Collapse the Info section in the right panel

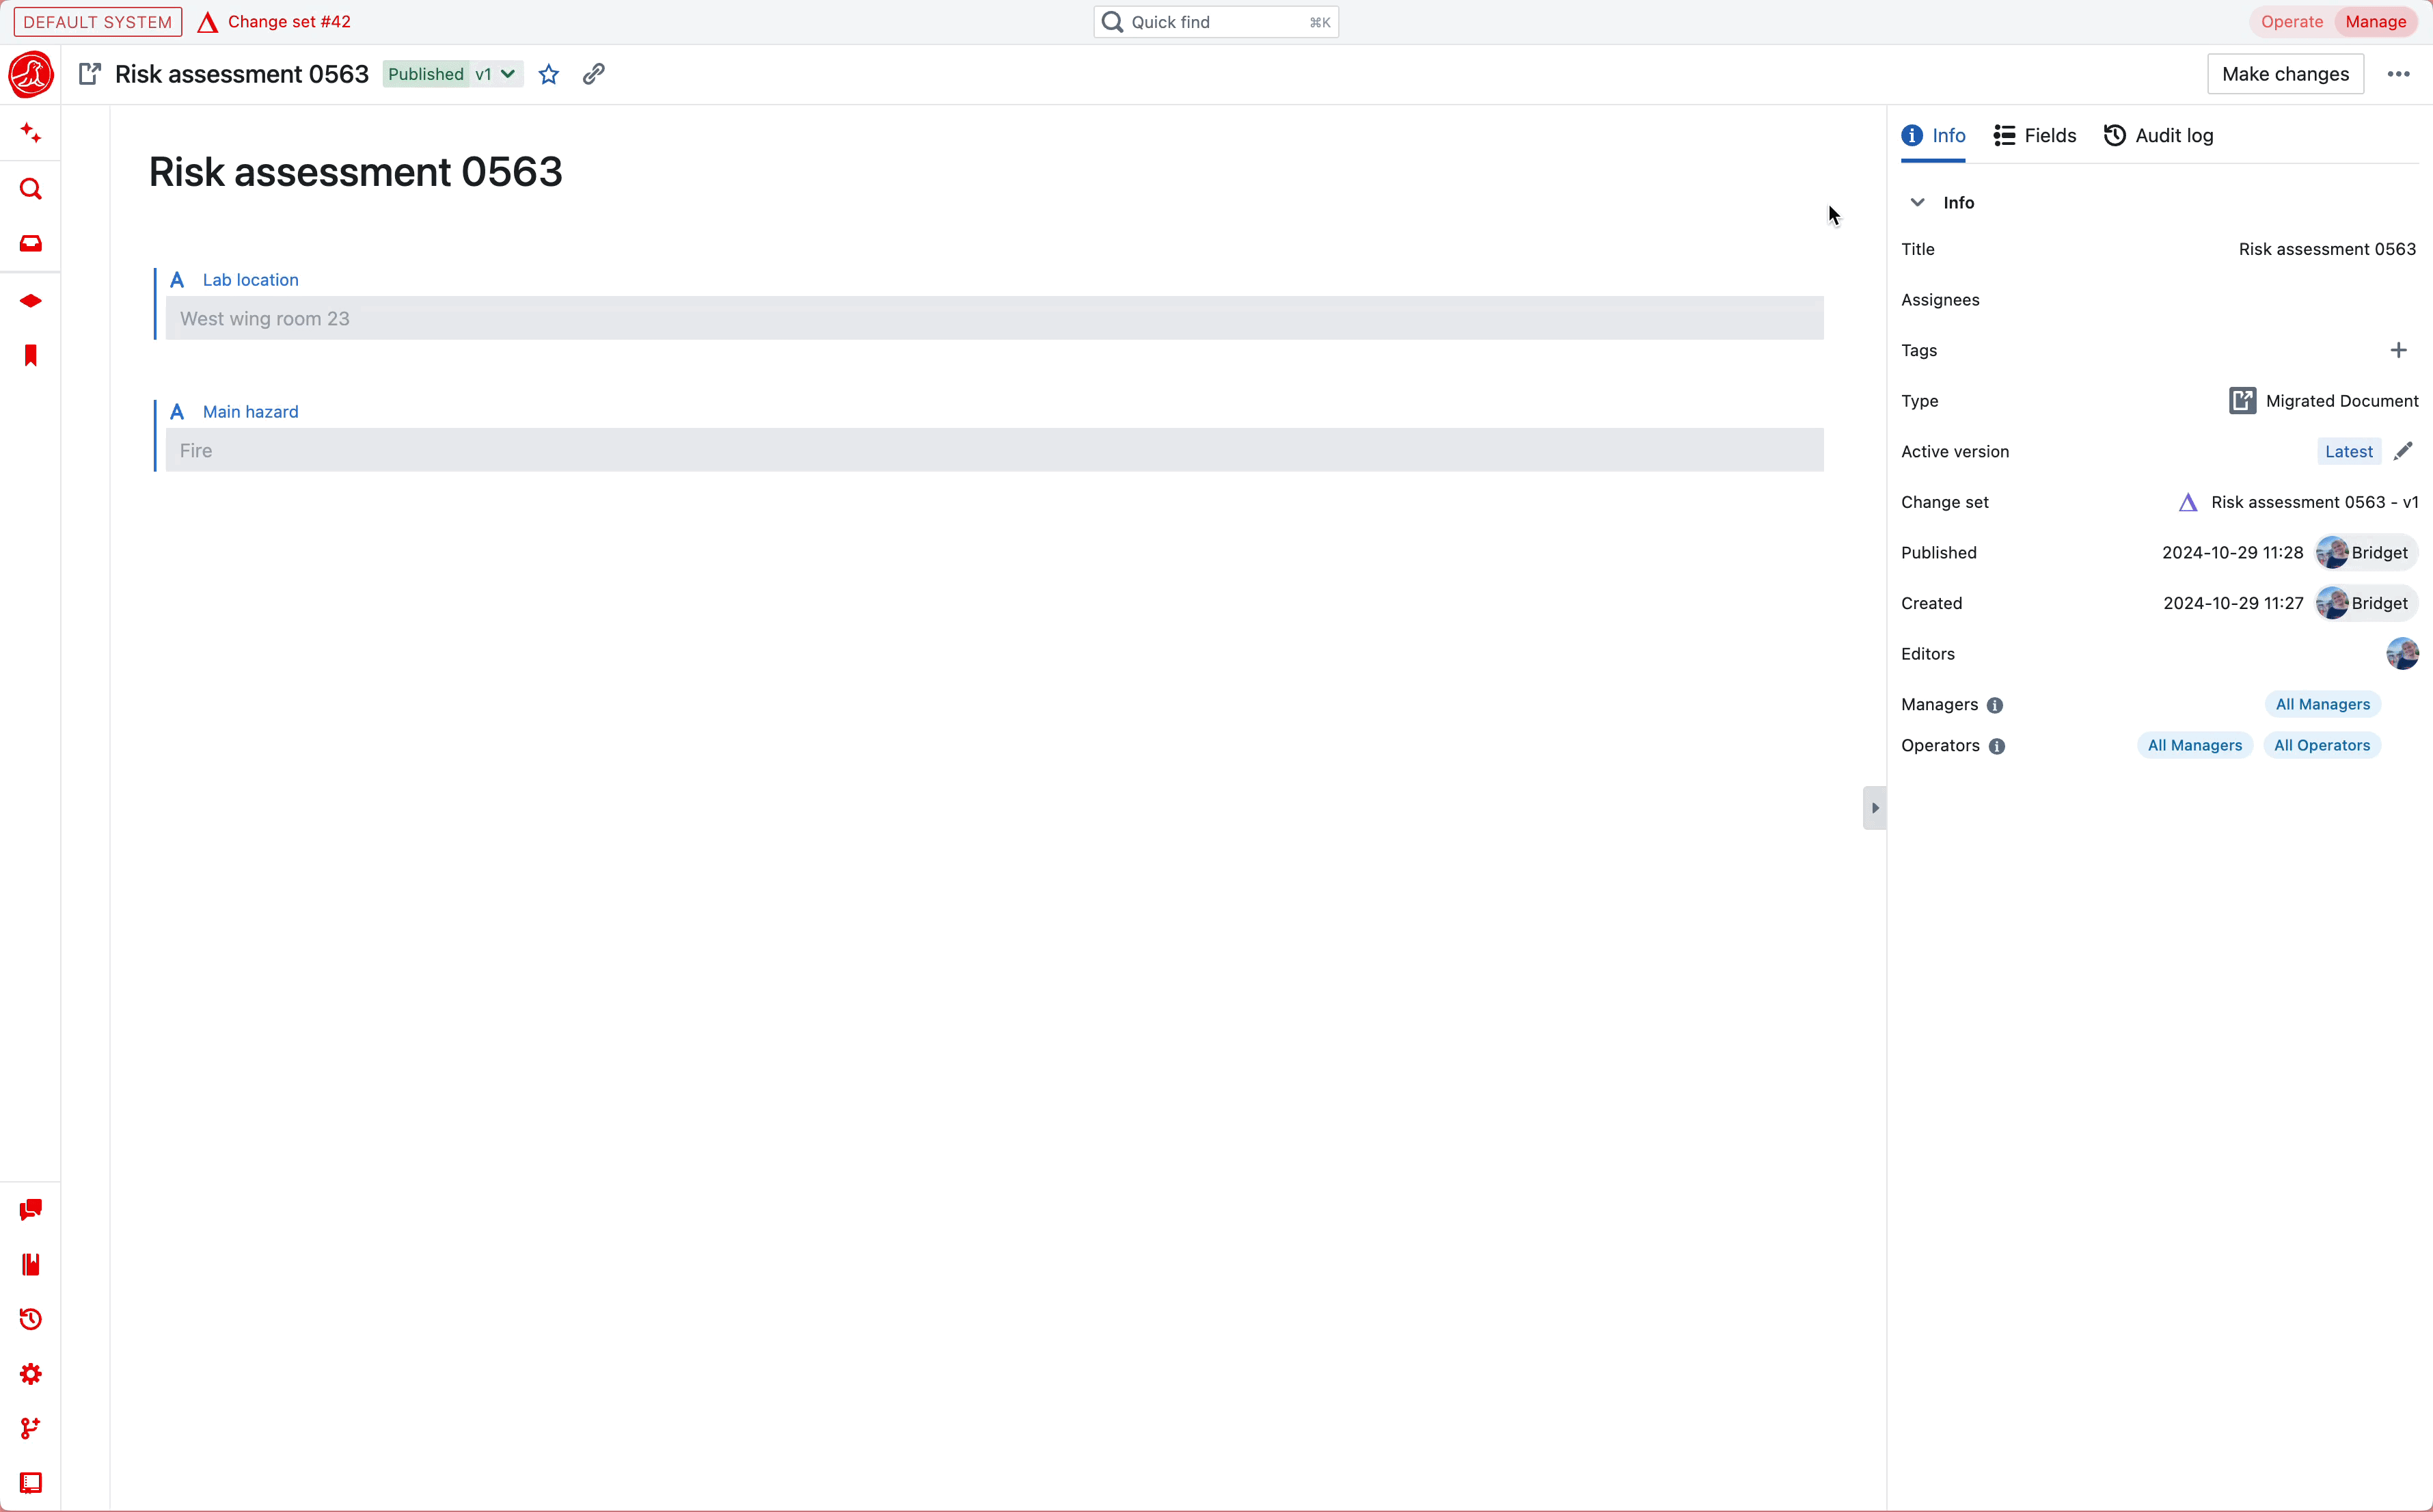pos(1917,202)
